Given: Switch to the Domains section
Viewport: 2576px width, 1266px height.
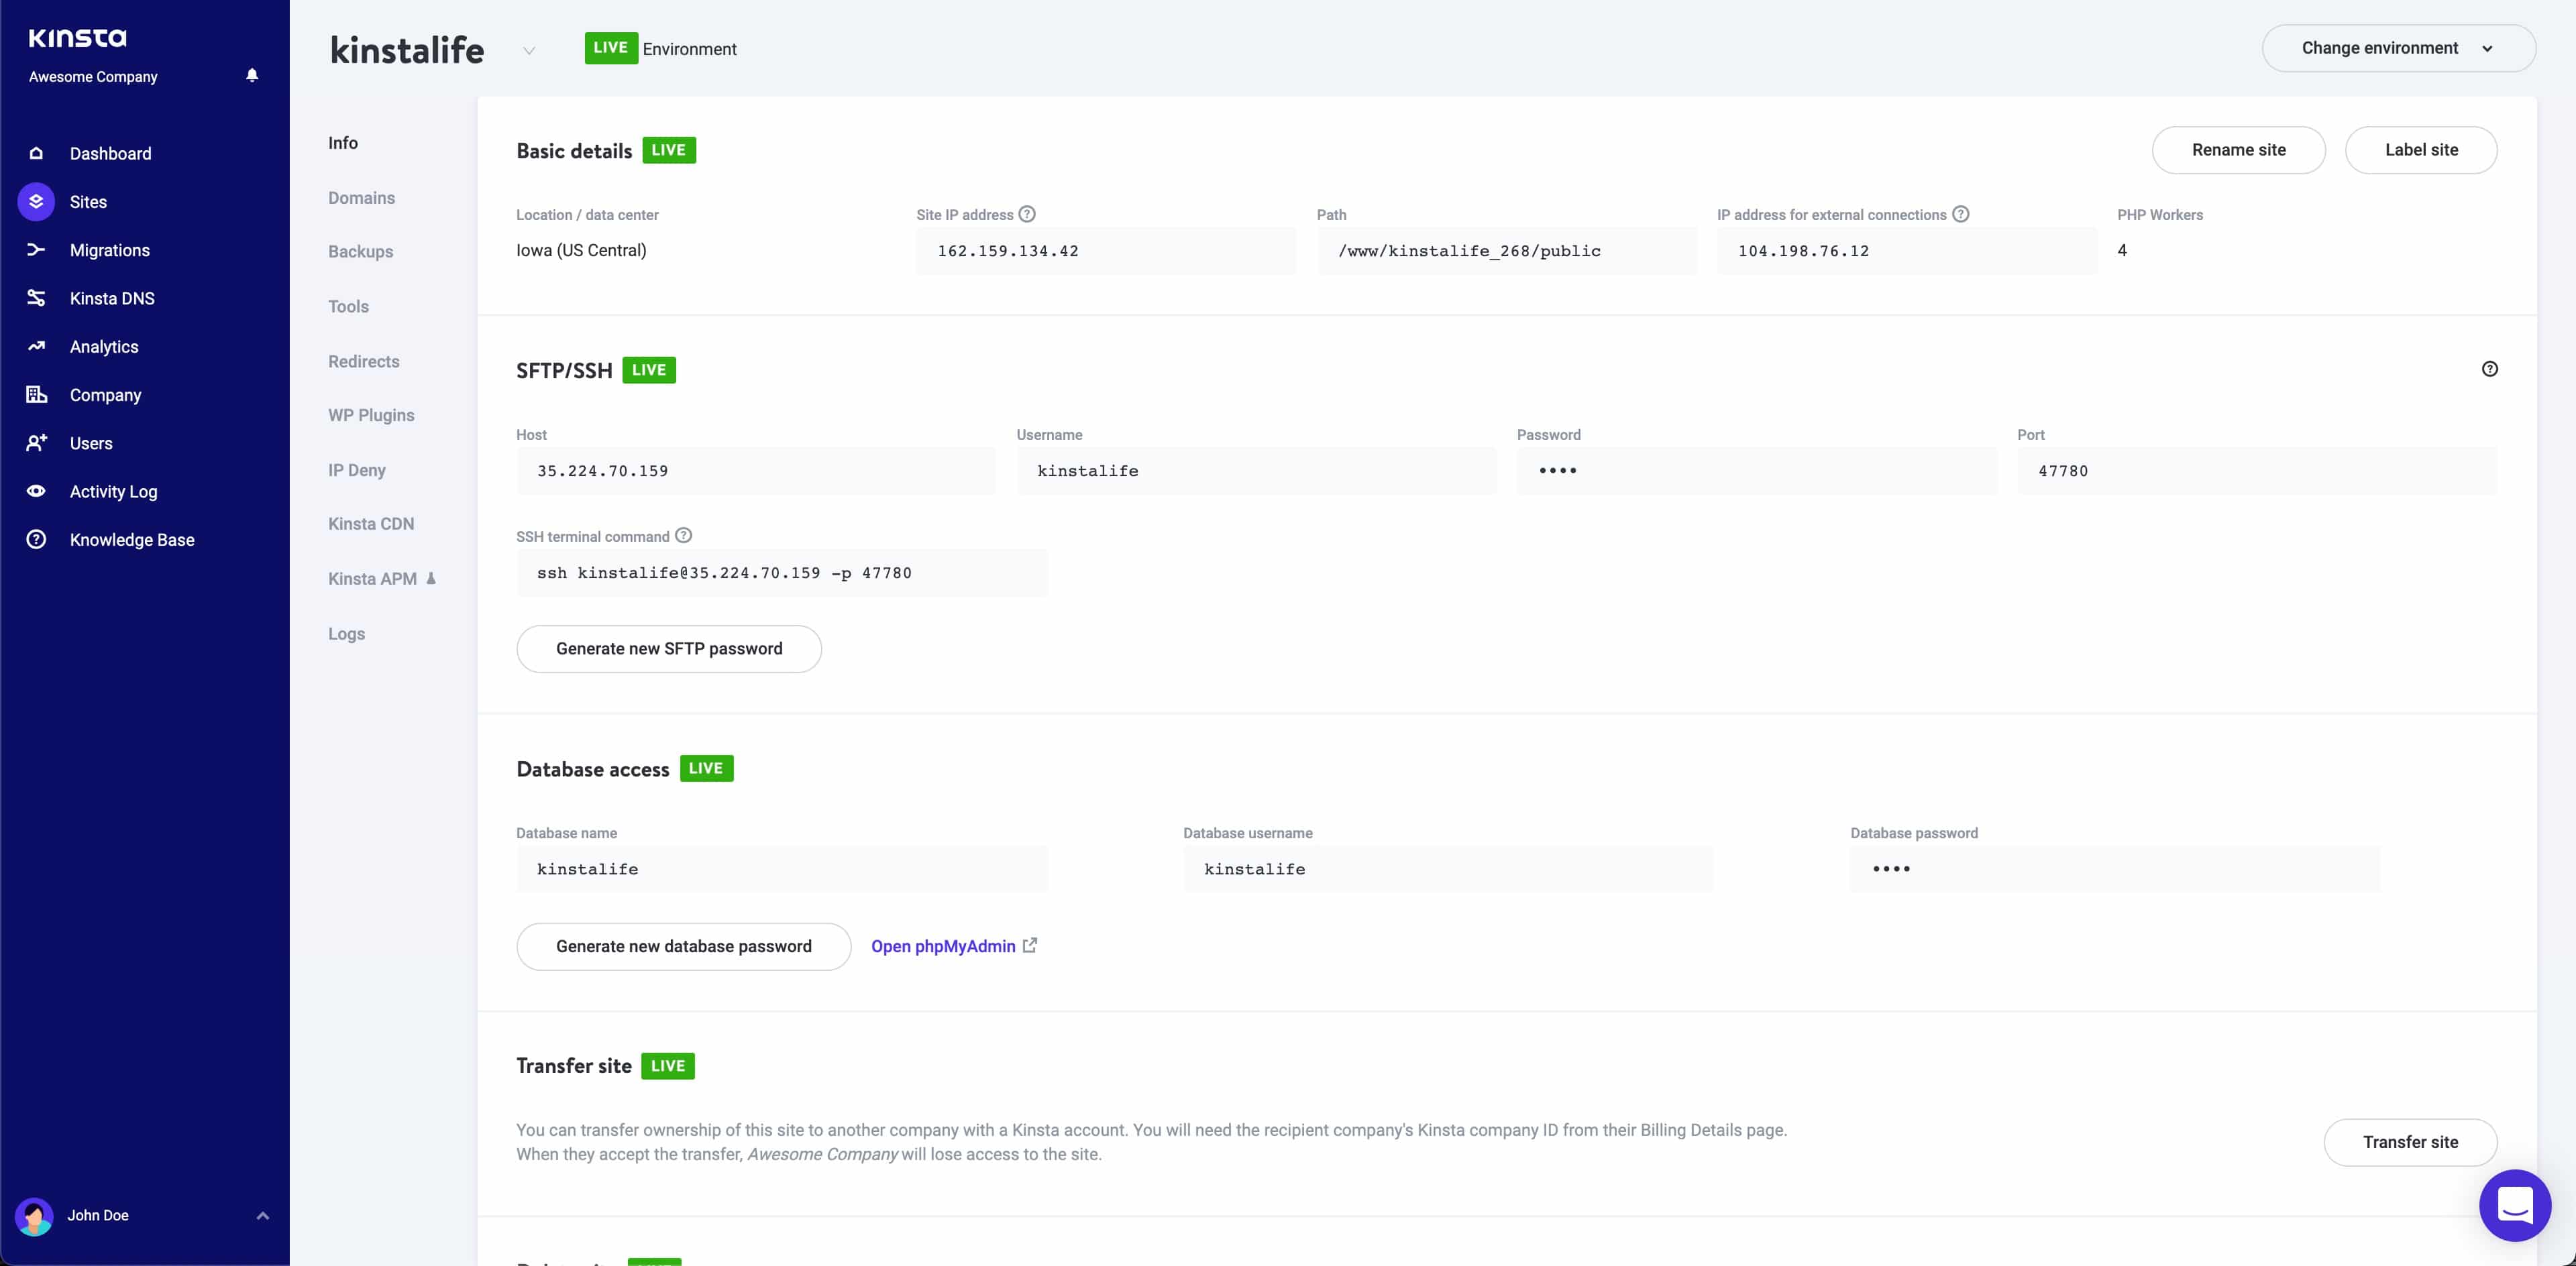Looking at the screenshot, I should pyautogui.click(x=361, y=197).
